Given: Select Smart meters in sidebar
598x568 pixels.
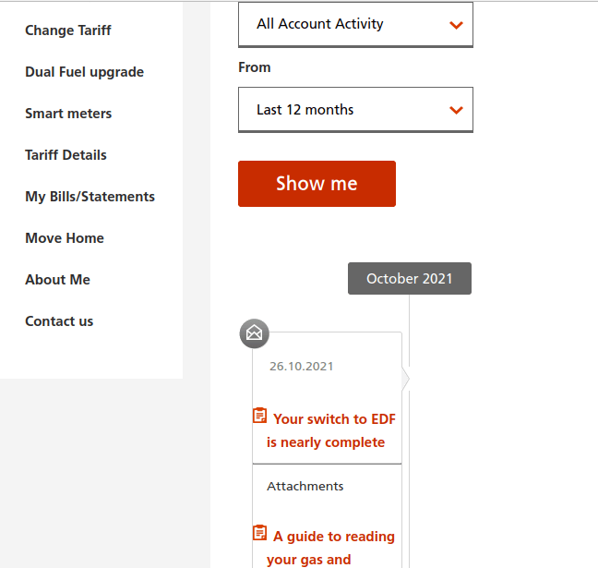Looking at the screenshot, I should [68, 114].
